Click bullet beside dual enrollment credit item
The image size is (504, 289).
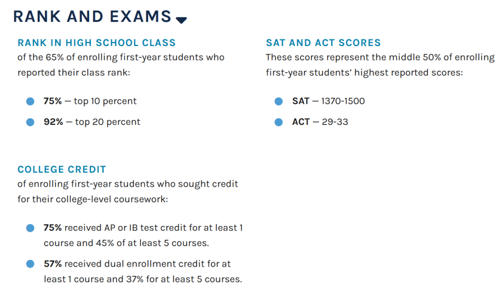pyautogui.click(x=30, y=264)
